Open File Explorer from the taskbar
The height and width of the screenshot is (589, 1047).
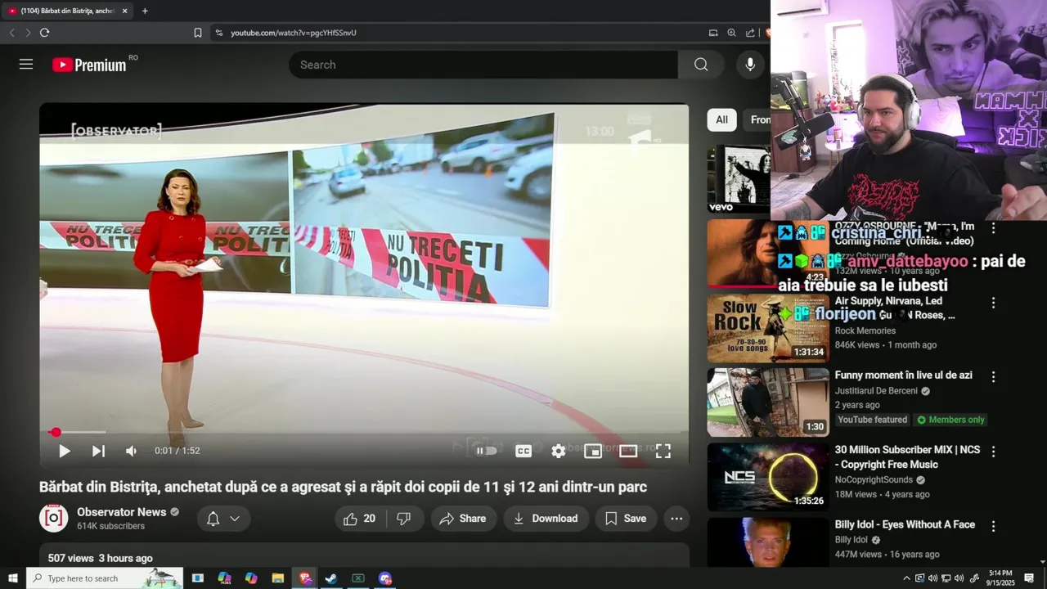(x=278, y=578)
